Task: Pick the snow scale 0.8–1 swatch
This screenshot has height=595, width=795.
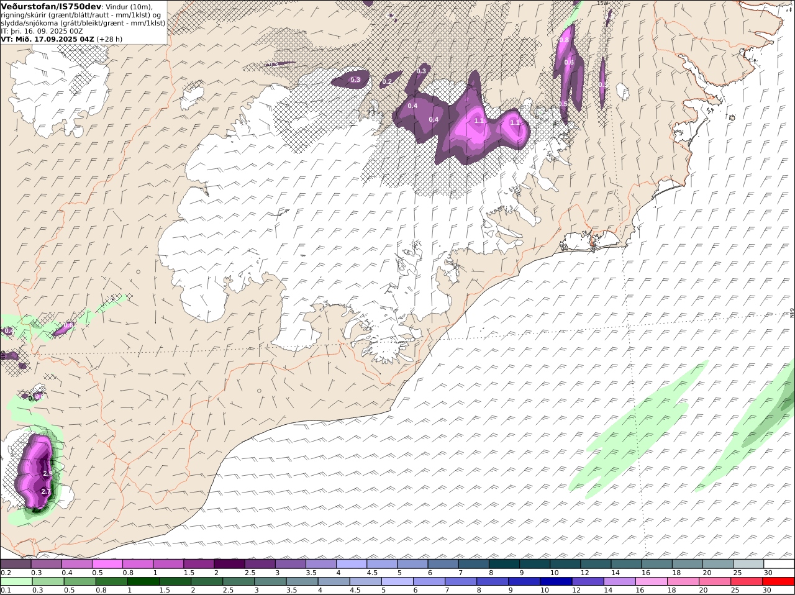Action: (138, 563)
